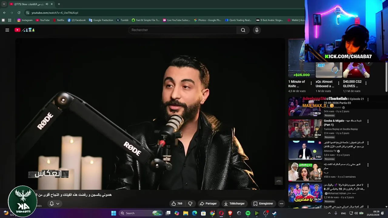This screenshot has height=218, width=388.
Task: Open the apps grid icon in bookmarks bar
Action: click(10, 20)
